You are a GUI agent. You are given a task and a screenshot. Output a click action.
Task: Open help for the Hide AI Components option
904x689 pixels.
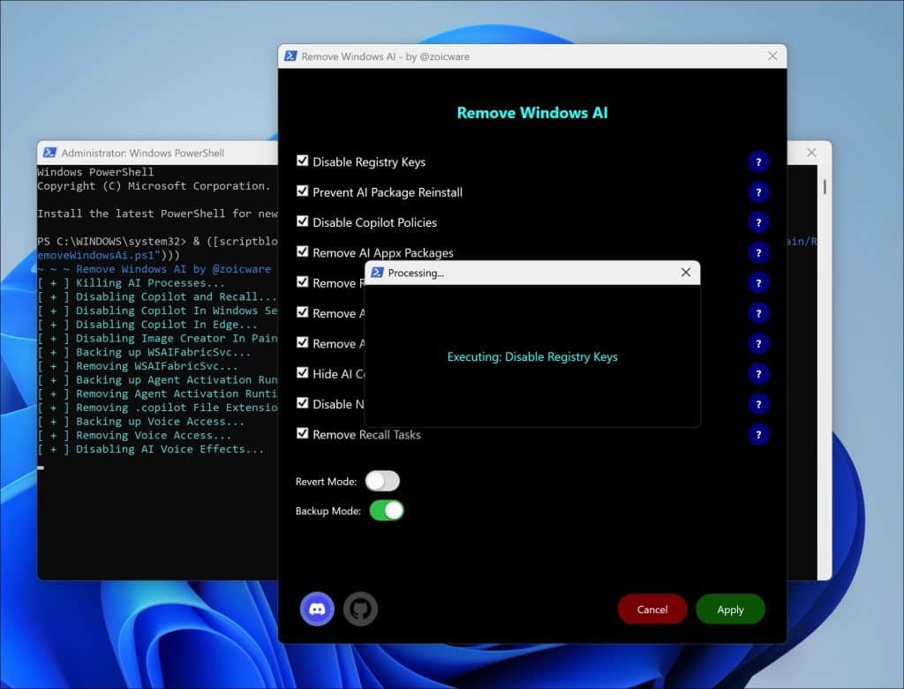(x=758, y=373)
